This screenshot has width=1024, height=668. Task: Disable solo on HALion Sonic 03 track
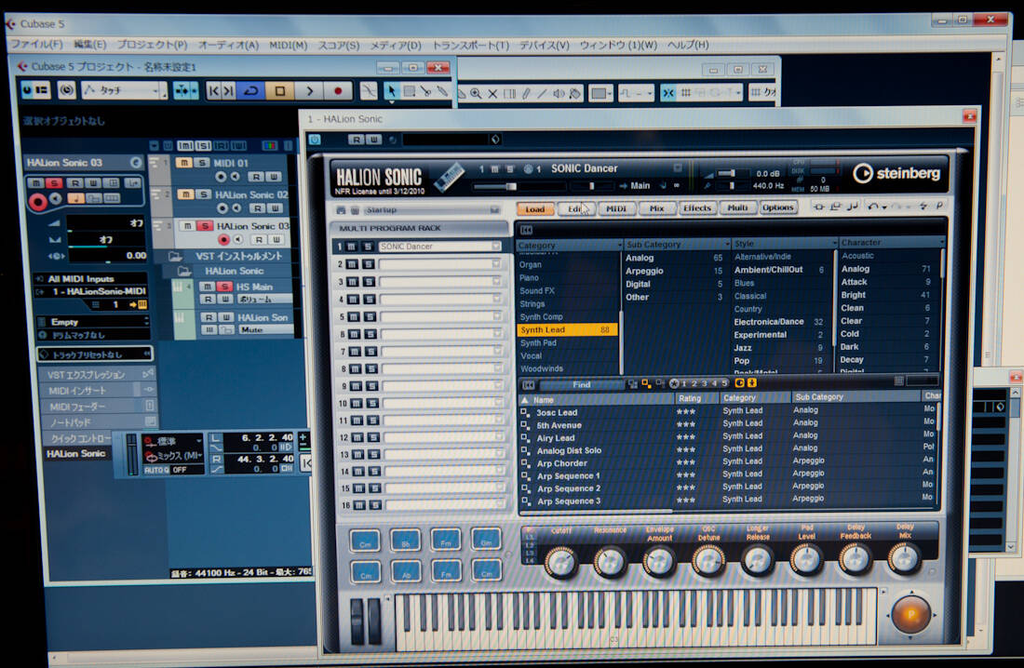(205, 226)
